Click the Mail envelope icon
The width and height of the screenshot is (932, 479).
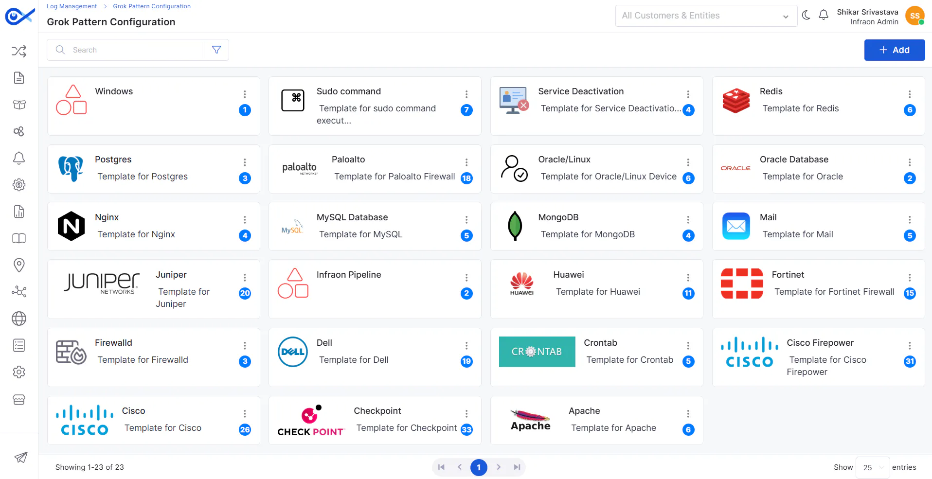tap(736, 226)
